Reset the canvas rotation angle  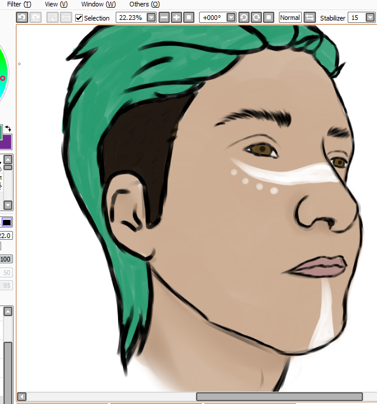coord(268,18)
